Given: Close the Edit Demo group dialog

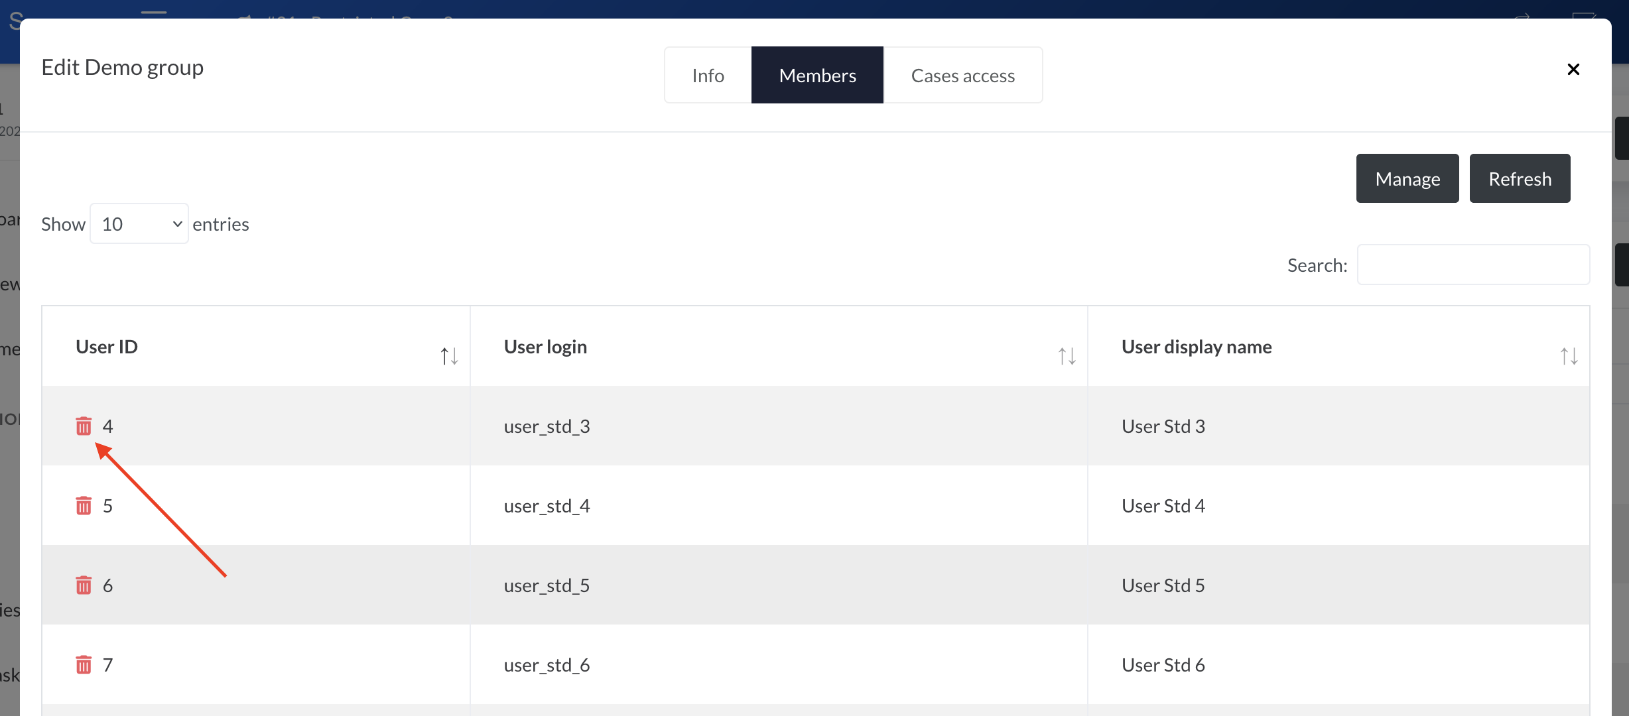Looking at the screenshot, I should 1573,69.
